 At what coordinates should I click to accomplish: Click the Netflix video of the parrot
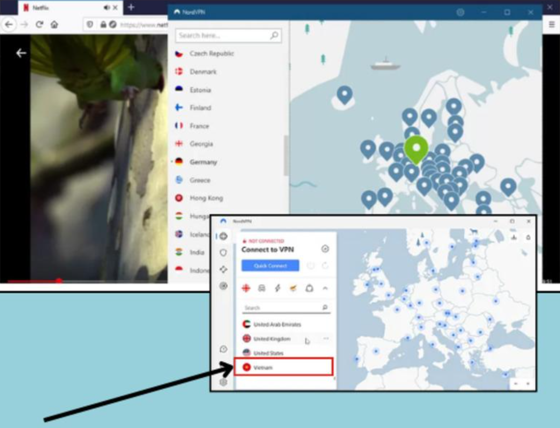pyautogui.click(x=99, y=157)
